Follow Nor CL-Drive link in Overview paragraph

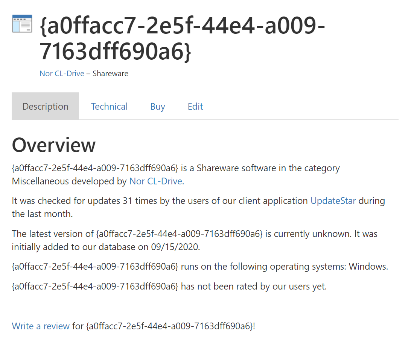point(156,181)
